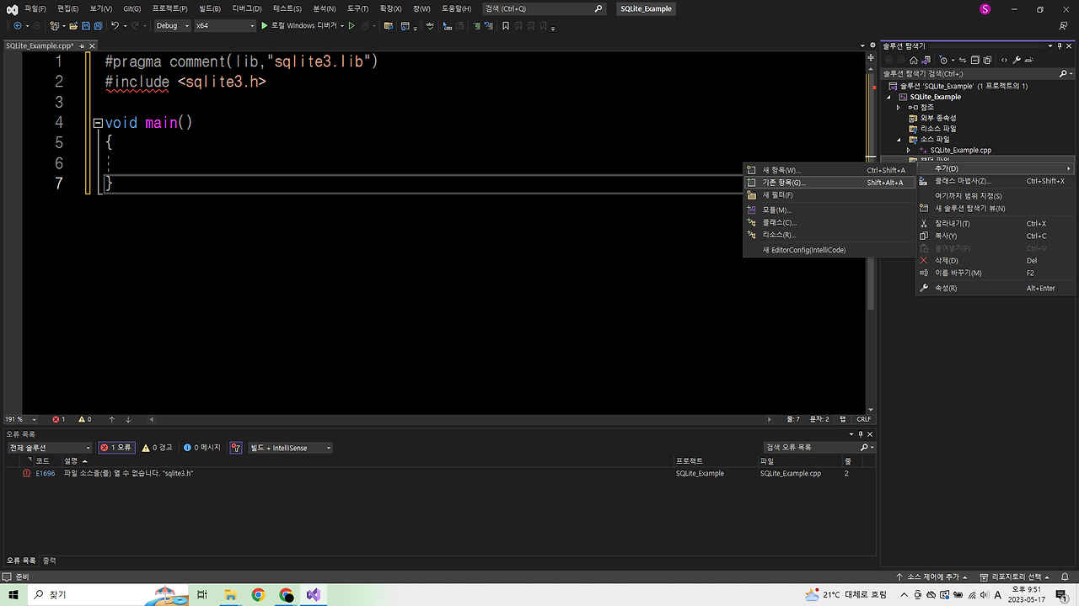
Task: Click the pin icon on SQLite_Example.cpp tab
Action: pos(82,45)
